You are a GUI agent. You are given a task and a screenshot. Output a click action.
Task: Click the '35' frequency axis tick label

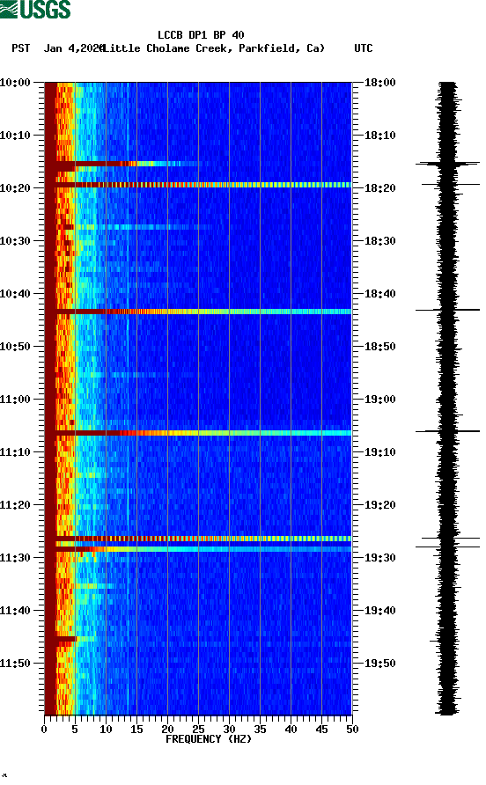click(260, 730)
